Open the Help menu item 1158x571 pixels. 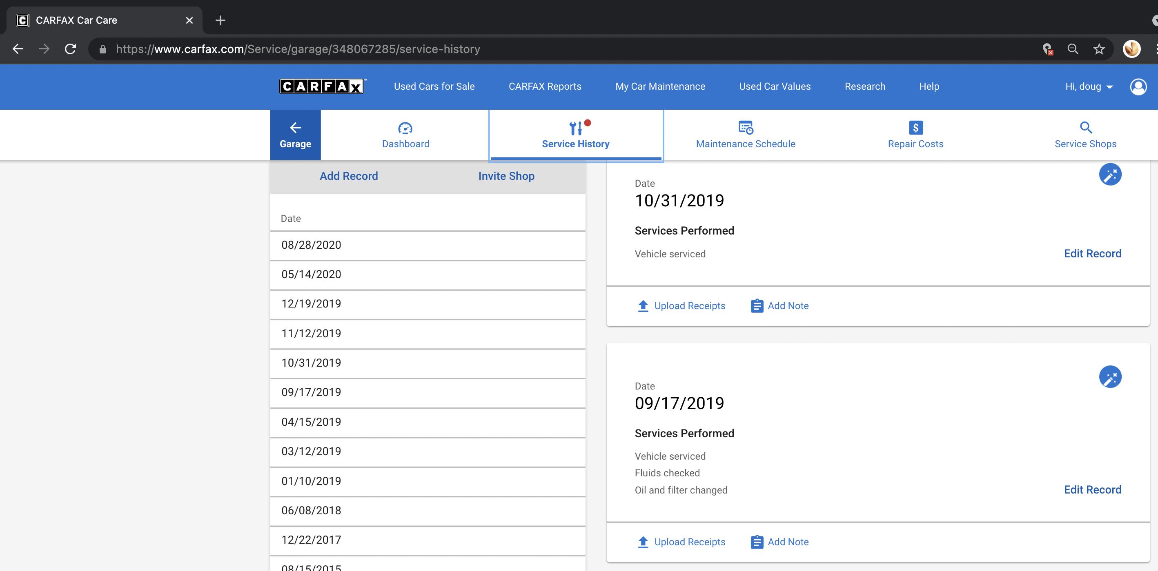929,86
